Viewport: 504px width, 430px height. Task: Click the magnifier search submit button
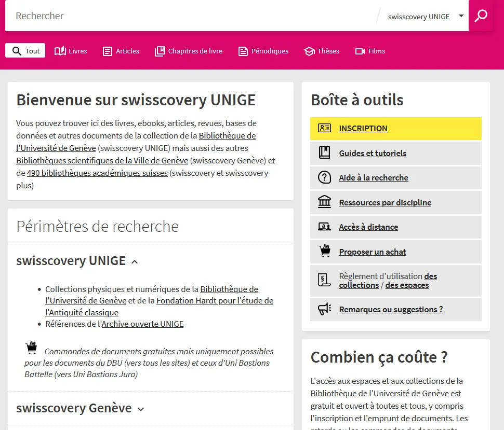click(x=481, y=16)
